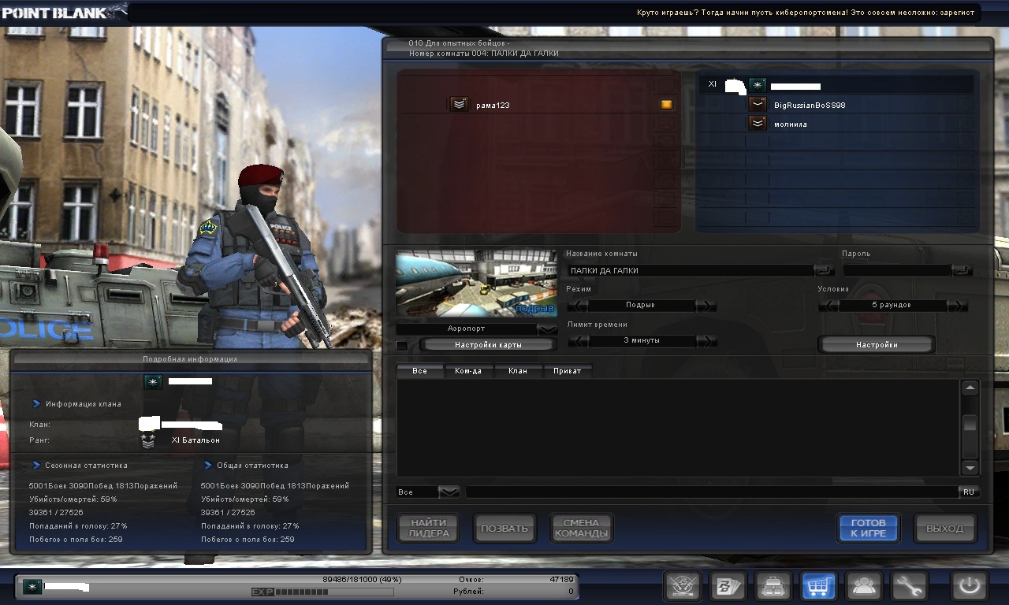The width and height of the screenshot is (1009, 605).
Task: Click the Очков 47189 points value
Action: [x=561, y=579]
